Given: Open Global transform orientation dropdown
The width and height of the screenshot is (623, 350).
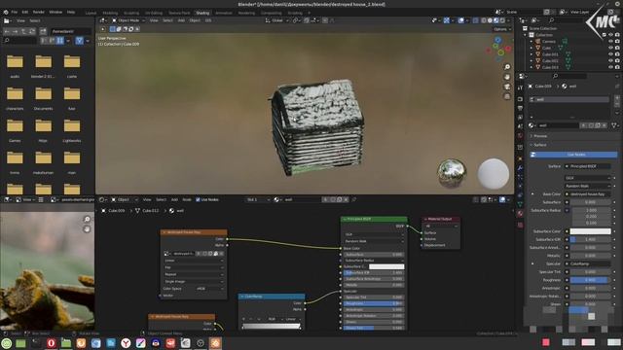Looking at the screenshot, I should point(276,20).
